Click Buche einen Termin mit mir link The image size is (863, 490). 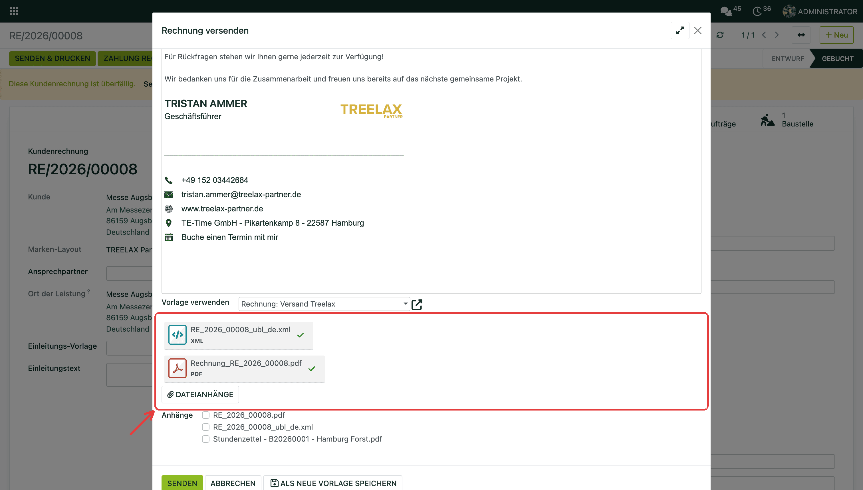click(x=229, y=237)
